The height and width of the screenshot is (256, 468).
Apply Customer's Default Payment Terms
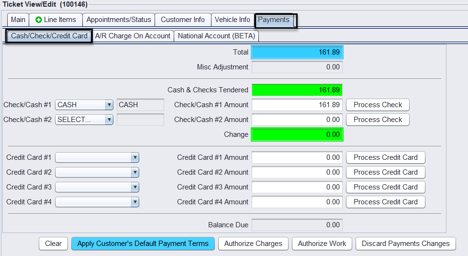(143, 244)
